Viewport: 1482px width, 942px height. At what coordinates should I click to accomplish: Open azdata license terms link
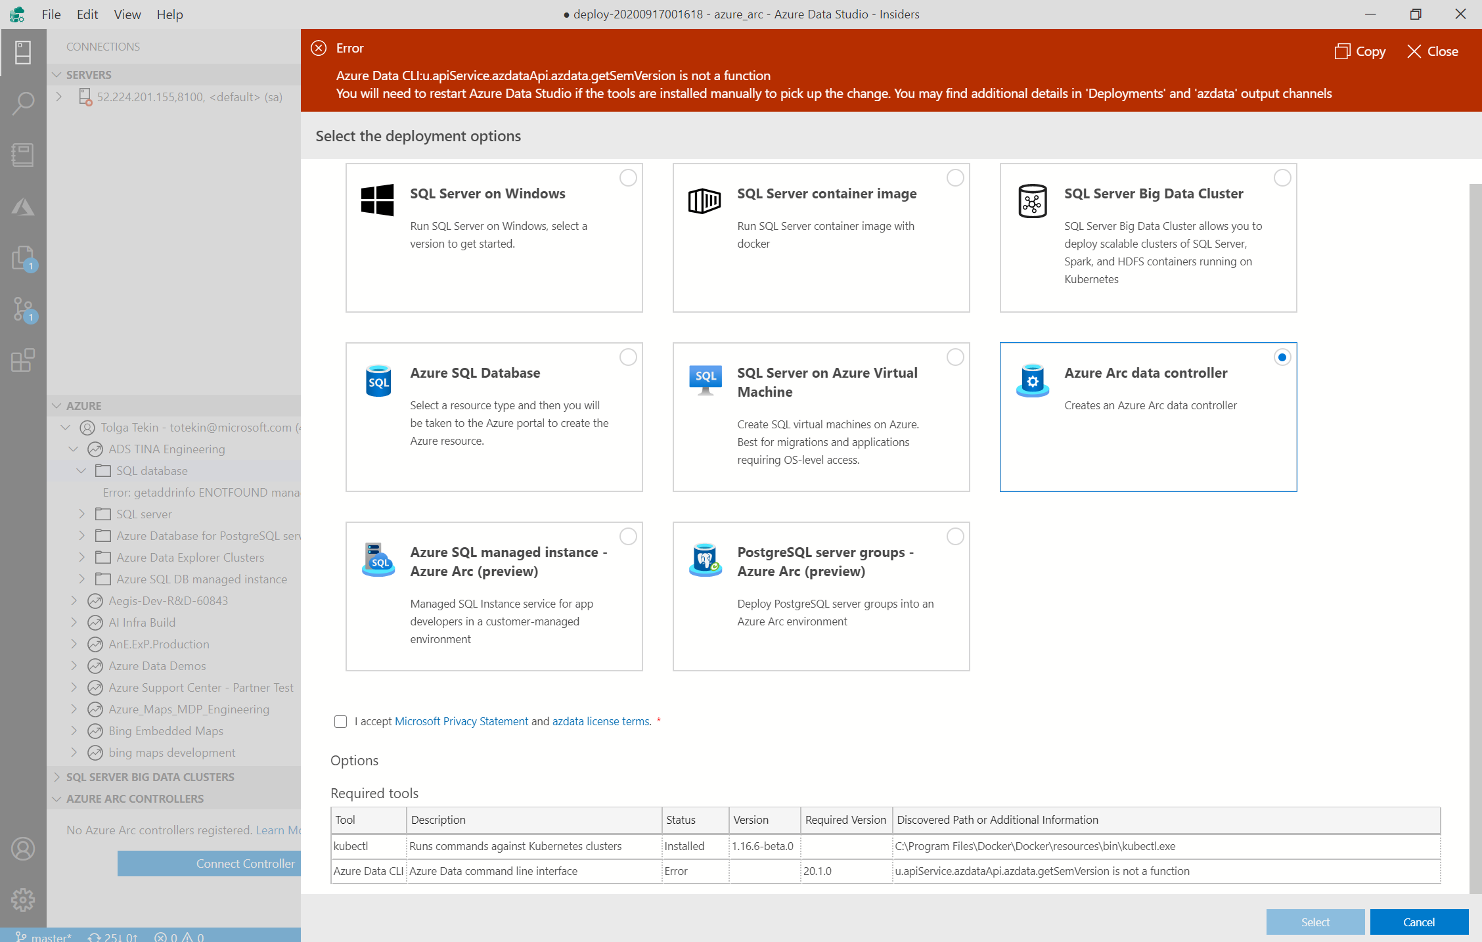[601, 721]
